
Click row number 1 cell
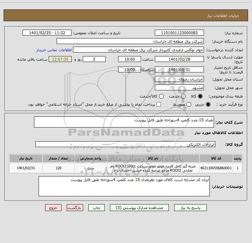click(238, 168)
